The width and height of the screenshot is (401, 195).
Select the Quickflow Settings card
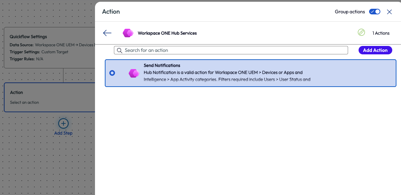point(49,47)
